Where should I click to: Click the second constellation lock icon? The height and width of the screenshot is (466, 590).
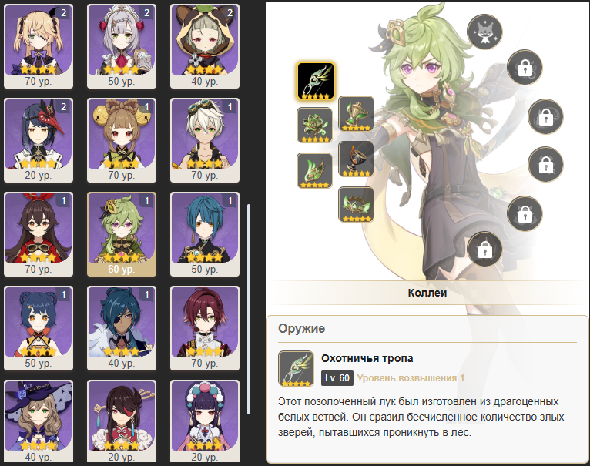[x=525, y=68]
